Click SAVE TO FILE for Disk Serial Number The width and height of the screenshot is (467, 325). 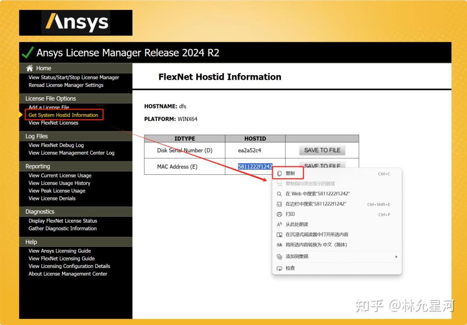[322, 149]
